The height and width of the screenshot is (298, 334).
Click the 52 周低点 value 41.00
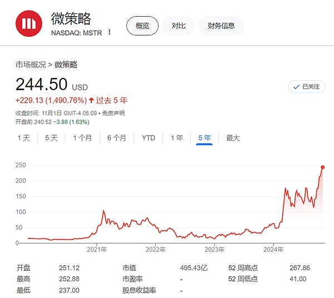(x=298, y=279)
